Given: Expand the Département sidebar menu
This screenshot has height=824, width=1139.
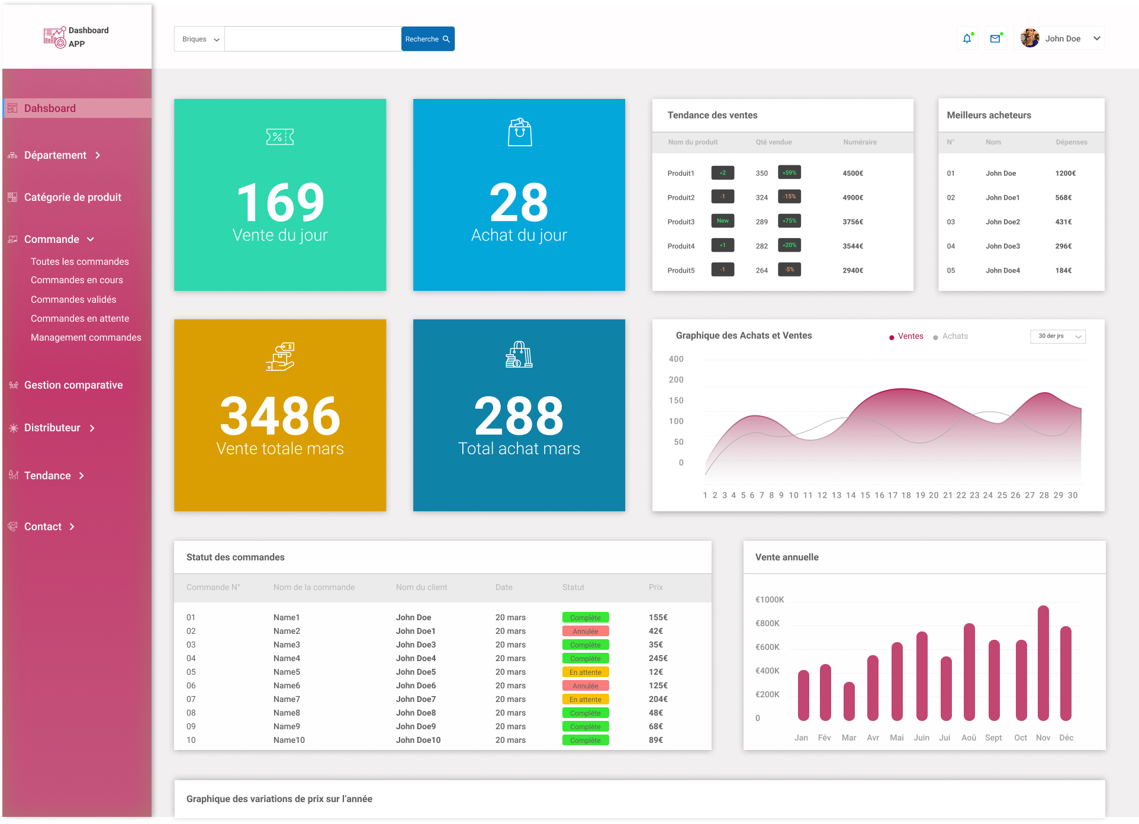Looking at the screenshot, I should 56,155.
